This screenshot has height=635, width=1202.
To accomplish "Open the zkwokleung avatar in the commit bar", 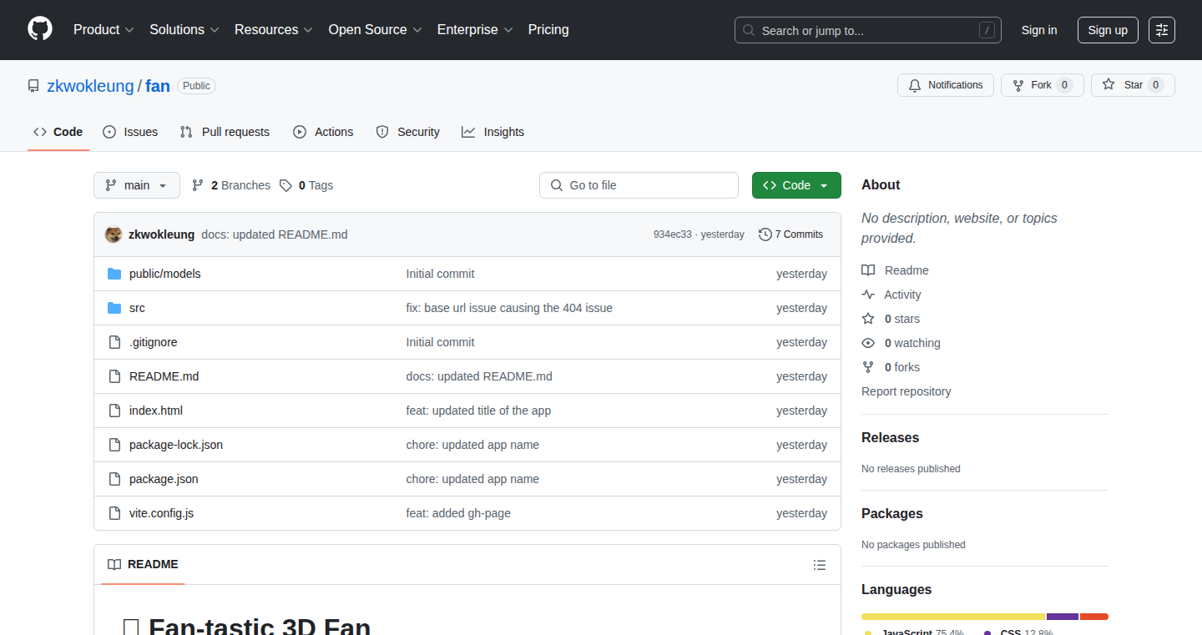I will (114, 234).
